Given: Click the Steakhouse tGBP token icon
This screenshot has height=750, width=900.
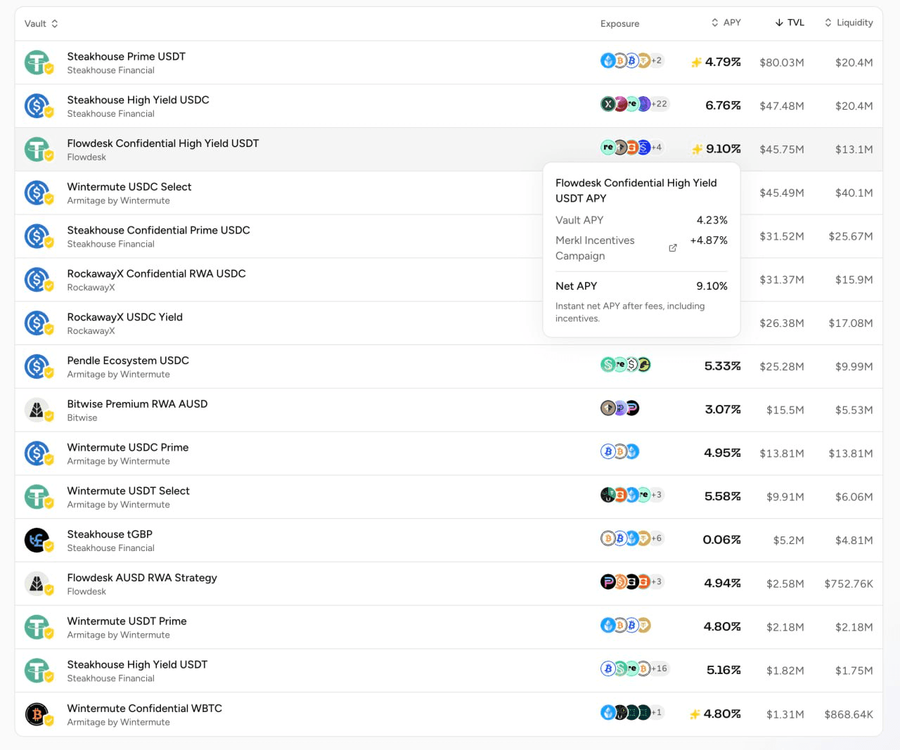Looking at the screenshot, I should (x=37, y=541).
